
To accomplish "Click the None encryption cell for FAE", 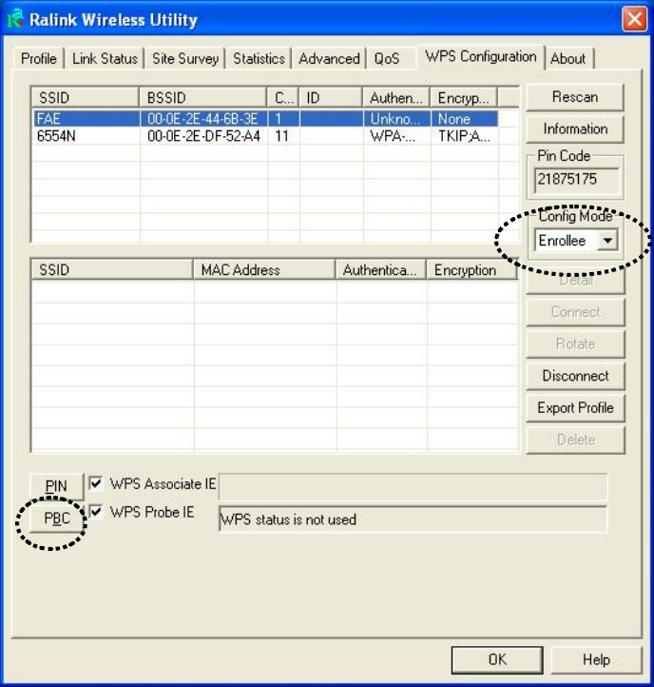I will 464,119.
